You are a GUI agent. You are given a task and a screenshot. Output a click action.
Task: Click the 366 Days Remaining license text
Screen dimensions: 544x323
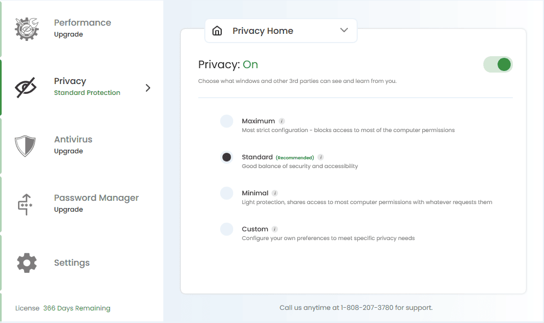76,308
